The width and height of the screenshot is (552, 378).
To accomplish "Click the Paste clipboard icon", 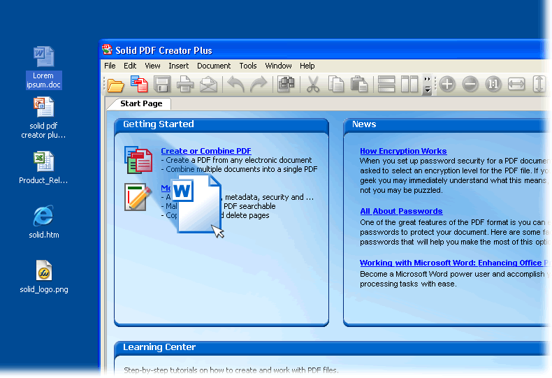I will 359,85.
